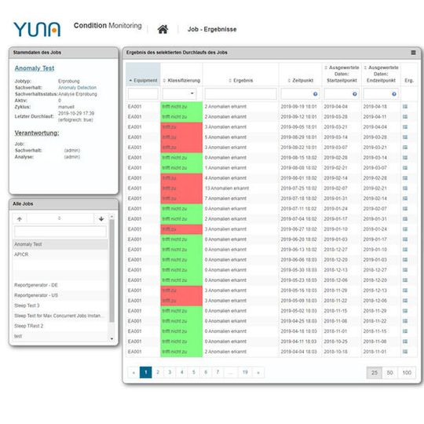Go to the home page icon
424x424 pixels.
pos(163,29)
